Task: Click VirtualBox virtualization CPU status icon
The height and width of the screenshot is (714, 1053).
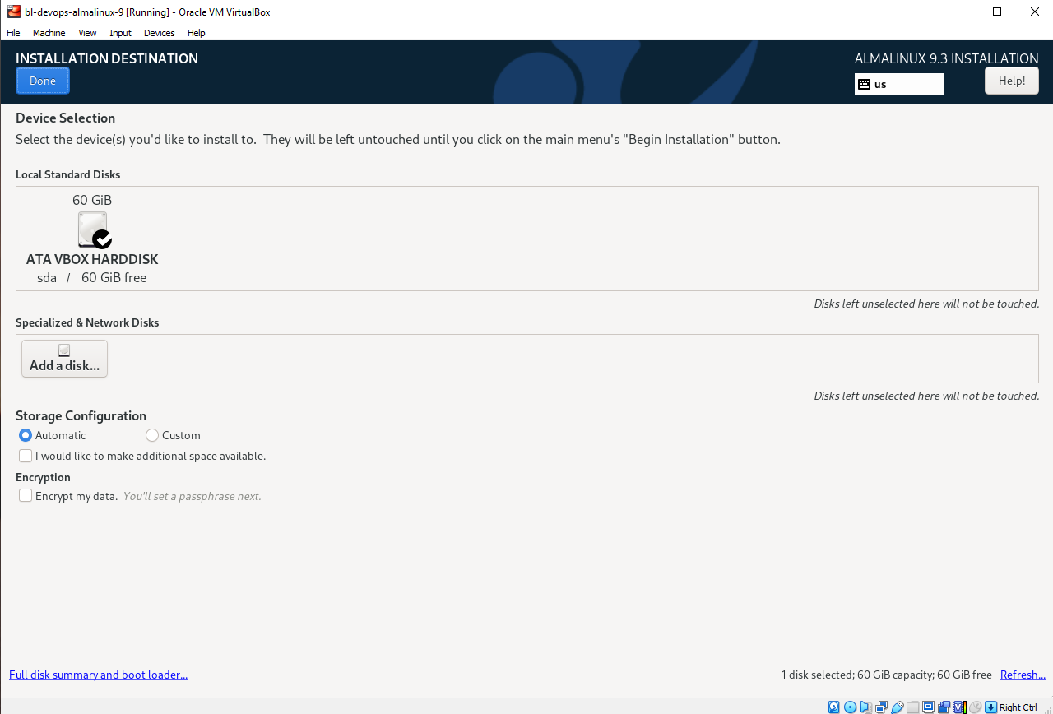Action: click(960, 707)
